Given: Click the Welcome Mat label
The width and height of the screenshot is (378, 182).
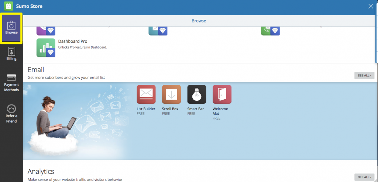Looking at the screenshot, I should (220, 111).
